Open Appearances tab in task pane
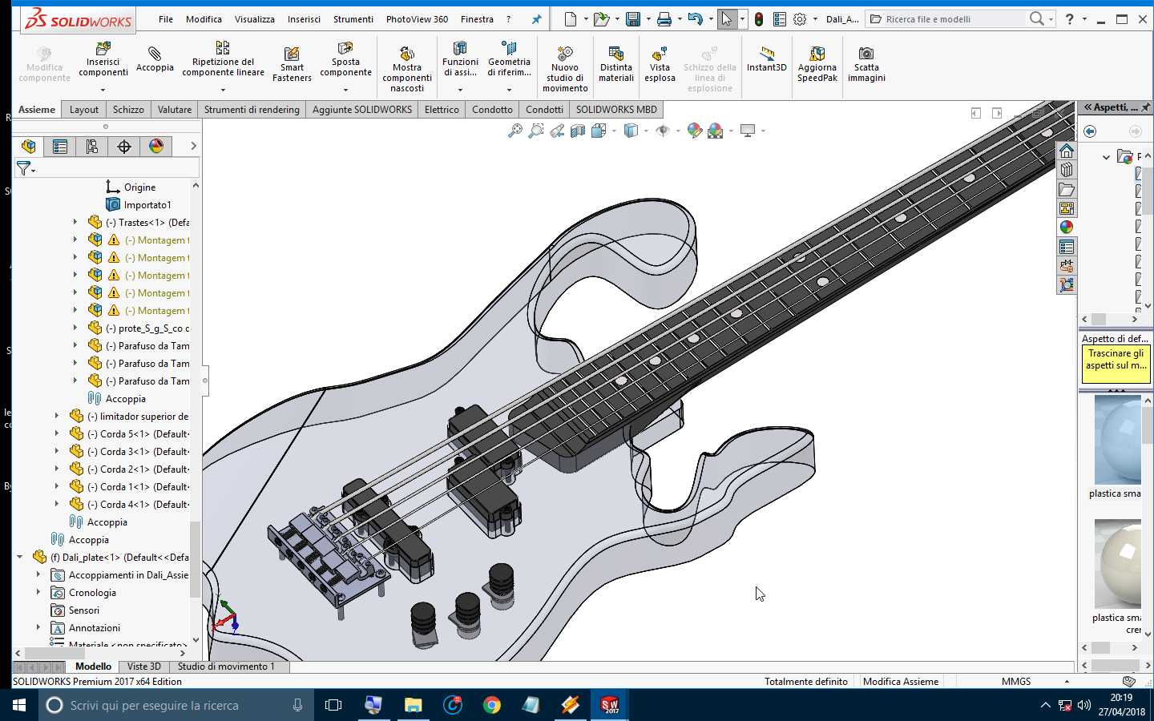This screenshot has width=1154, height=721. pyautogui.click(x=1067, y=227)
